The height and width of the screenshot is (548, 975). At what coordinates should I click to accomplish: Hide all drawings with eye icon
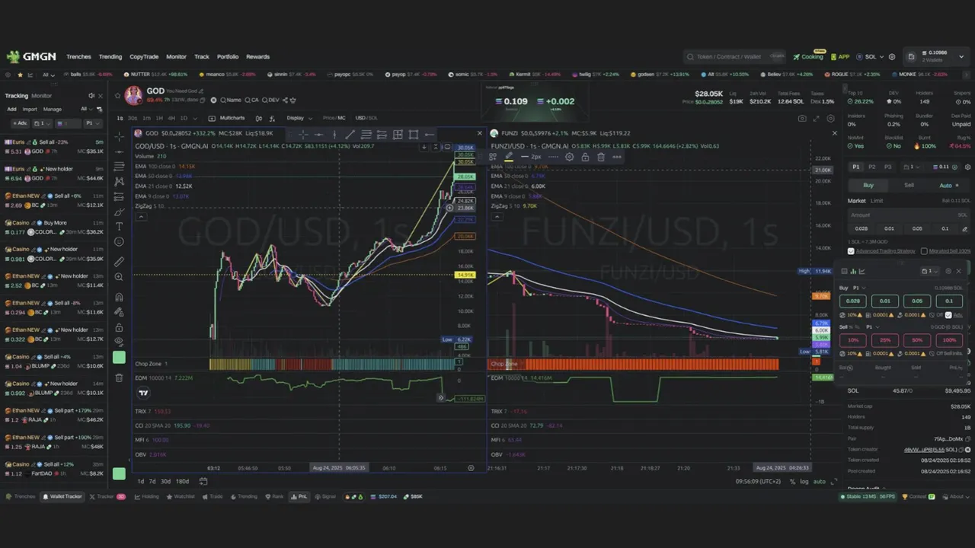[119, 342]
